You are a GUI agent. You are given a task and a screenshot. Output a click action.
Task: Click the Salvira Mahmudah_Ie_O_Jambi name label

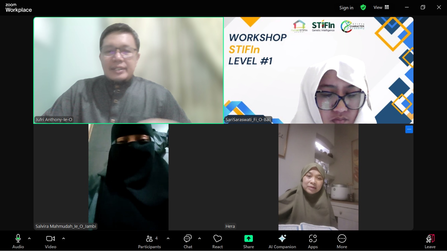66,226
